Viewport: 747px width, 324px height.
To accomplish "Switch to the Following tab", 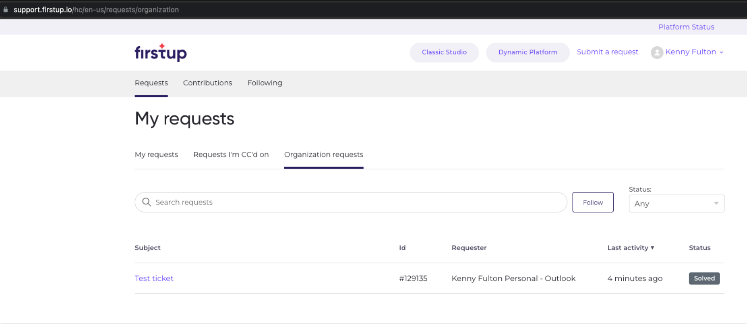I will (265, 83).
